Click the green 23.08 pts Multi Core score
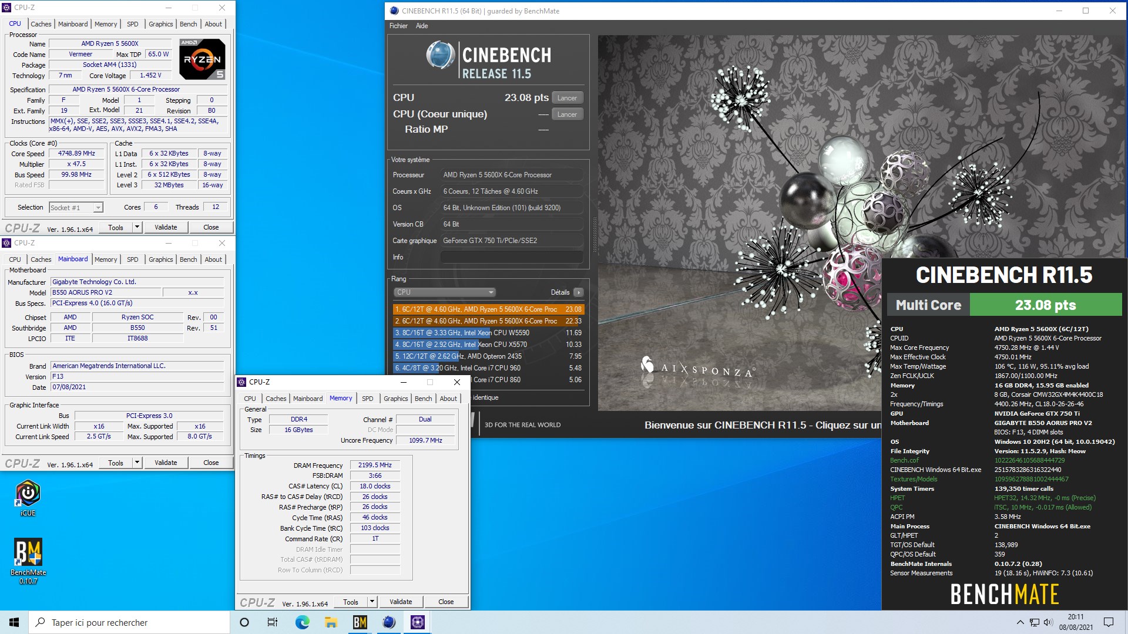The image size is (1128, 634). click(x=1046, y=305)
